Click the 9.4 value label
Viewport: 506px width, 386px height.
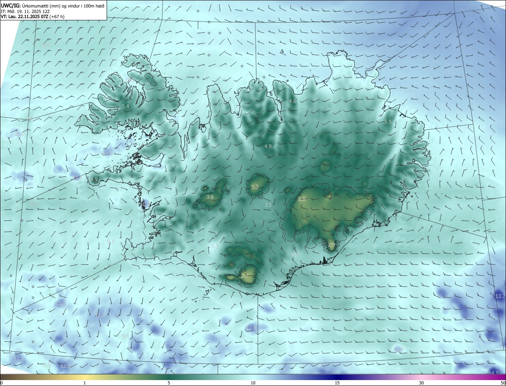coord(125,336)
